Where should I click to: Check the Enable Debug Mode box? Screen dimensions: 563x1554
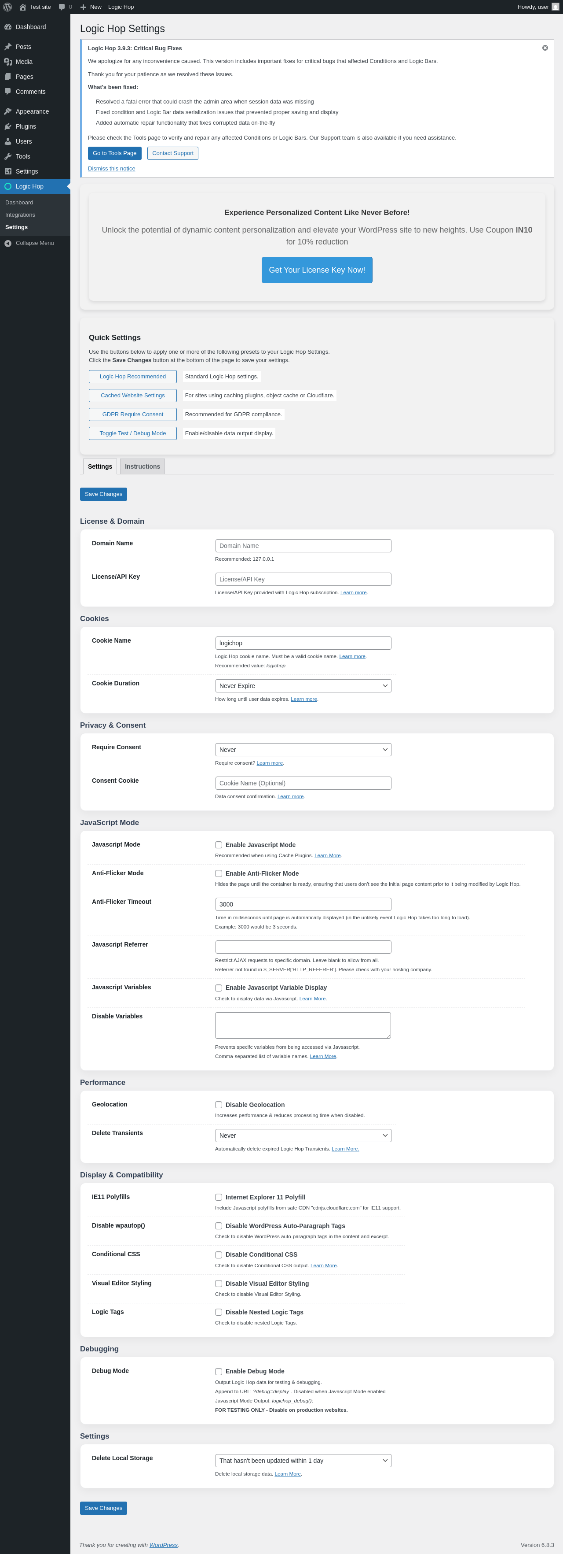[219, 1371]
